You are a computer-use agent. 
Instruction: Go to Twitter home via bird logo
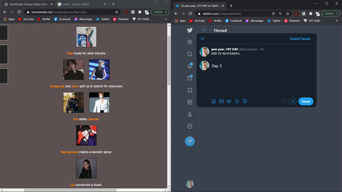pyautogui.click(x=190, y=30)
